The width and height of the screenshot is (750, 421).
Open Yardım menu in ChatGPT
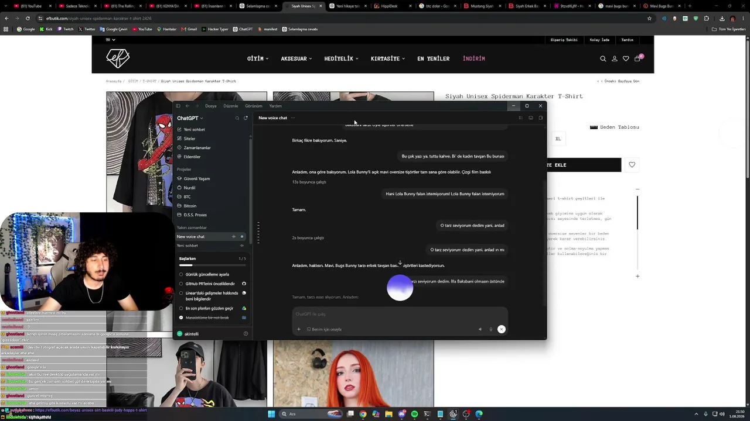pyautogui.click(x=275, y=106)
